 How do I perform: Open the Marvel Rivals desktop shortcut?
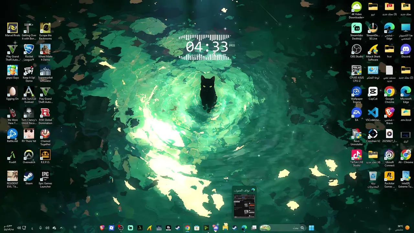[x=13, y=30]
